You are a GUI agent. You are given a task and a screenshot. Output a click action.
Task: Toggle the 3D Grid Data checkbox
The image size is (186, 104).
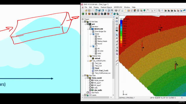[85, 22]
